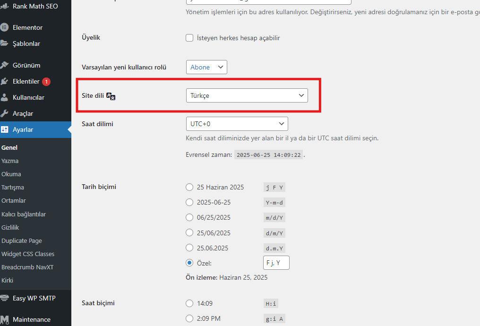The width and height of the screenshot is (480, 326).
Task: Select the 14:09 time format radio
Action: [x=189, y=303]
